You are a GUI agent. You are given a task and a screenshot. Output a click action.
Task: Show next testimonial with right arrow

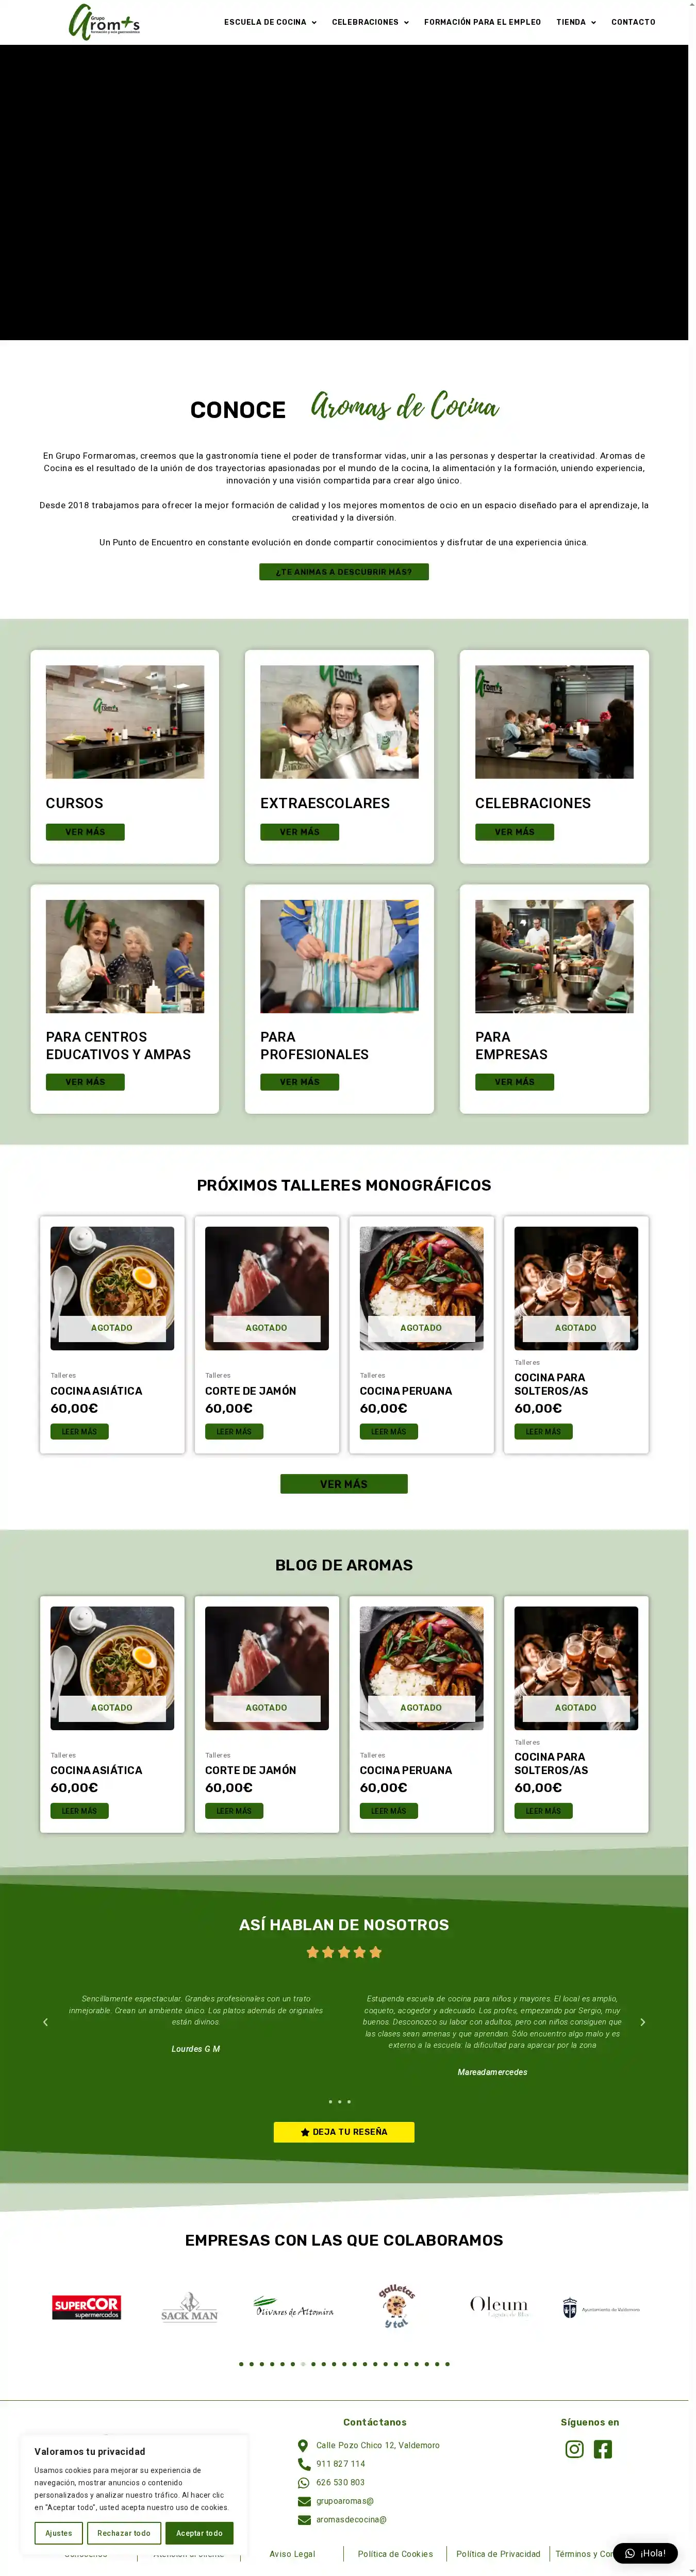[642, 2022]
